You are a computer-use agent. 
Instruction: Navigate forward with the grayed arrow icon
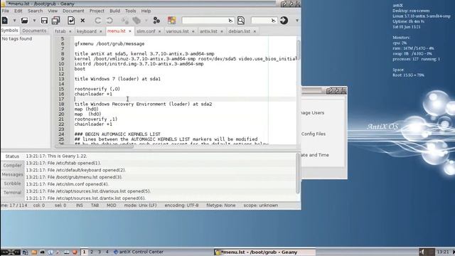click(109, 21)
